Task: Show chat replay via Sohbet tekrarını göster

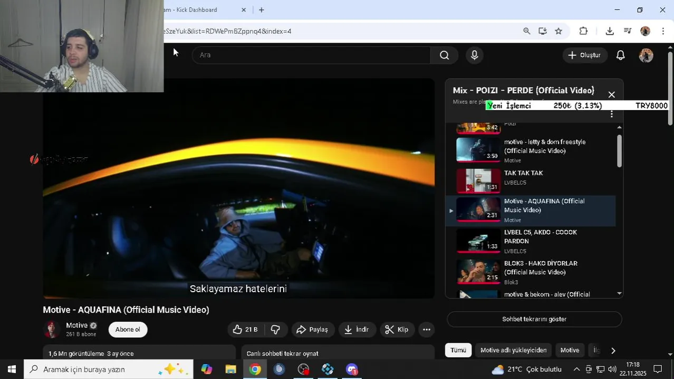Action: coord(534,319)
